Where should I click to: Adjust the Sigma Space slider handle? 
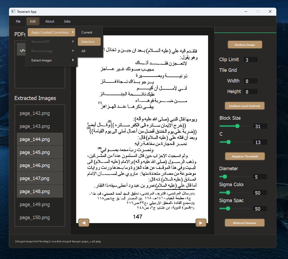(228, 208)
